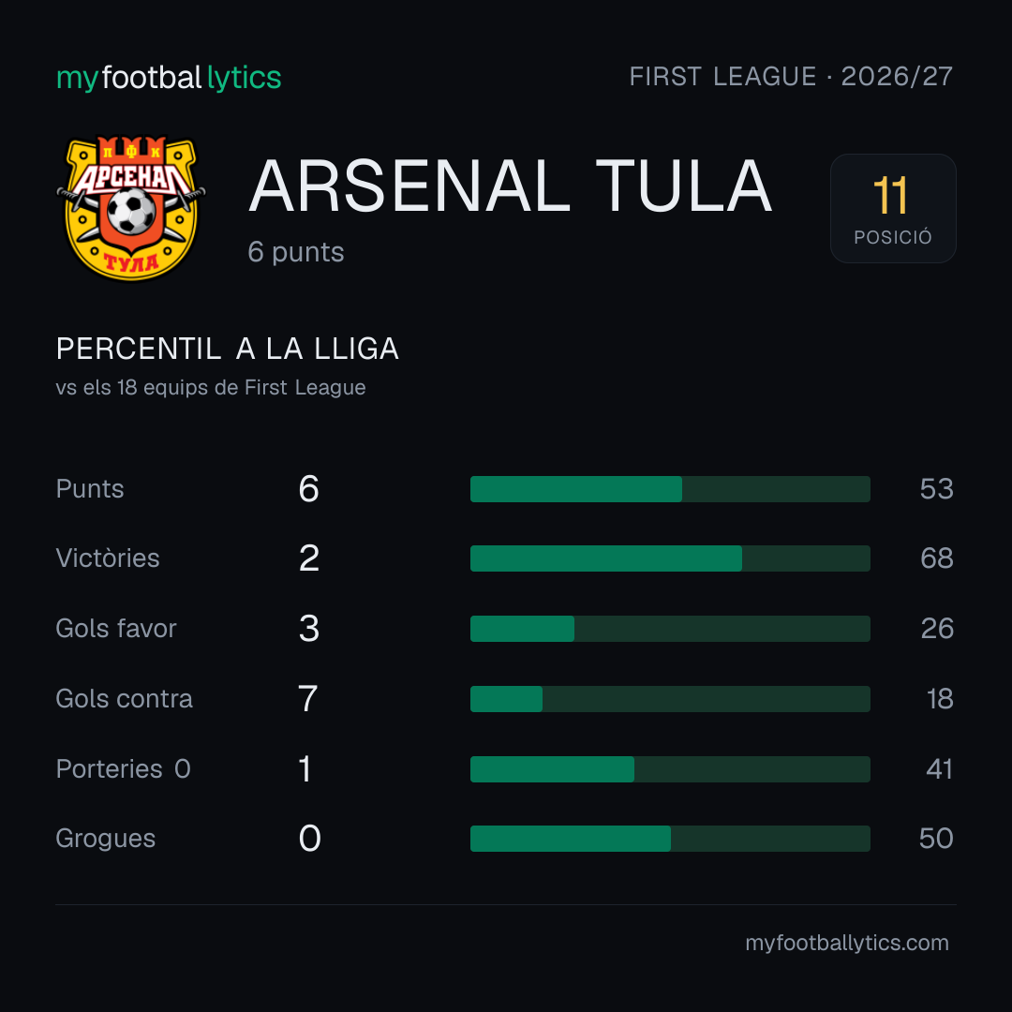Click the Punts percentile bar
The height and width of the screenshot is (1012, 1012).
click(x=670, y=488)
